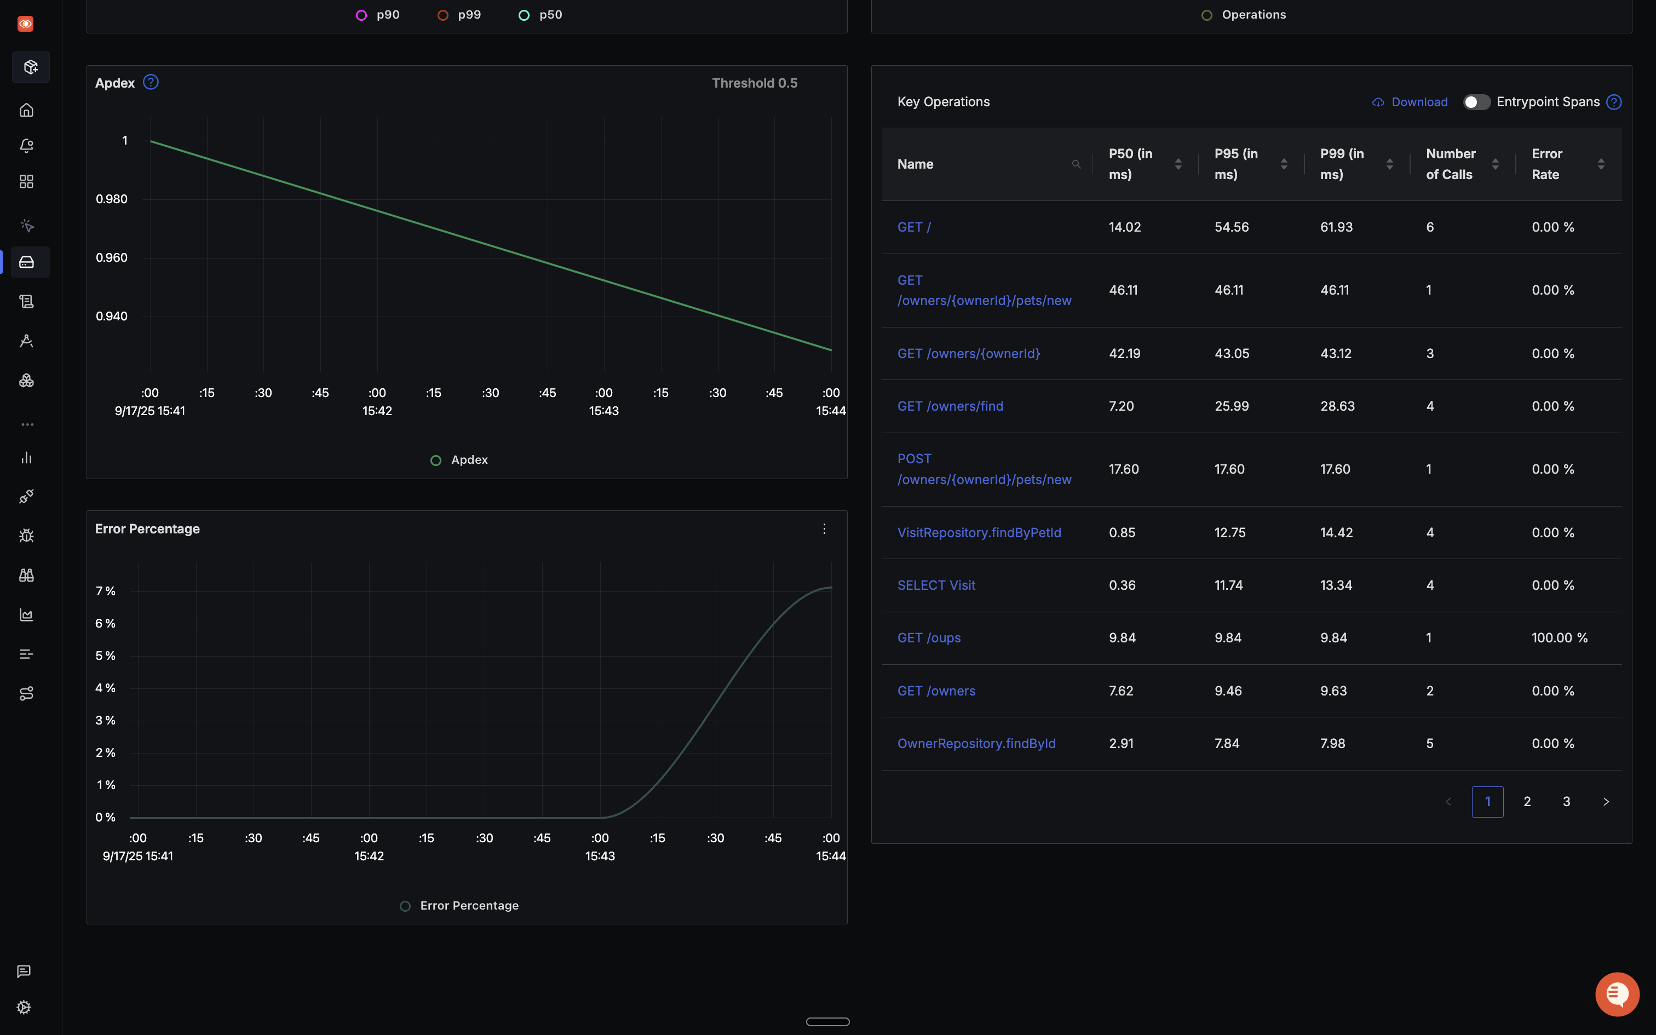1656x1035 pixels.
Task: Click next page arrow in pagination
Action: [1606, 802]
